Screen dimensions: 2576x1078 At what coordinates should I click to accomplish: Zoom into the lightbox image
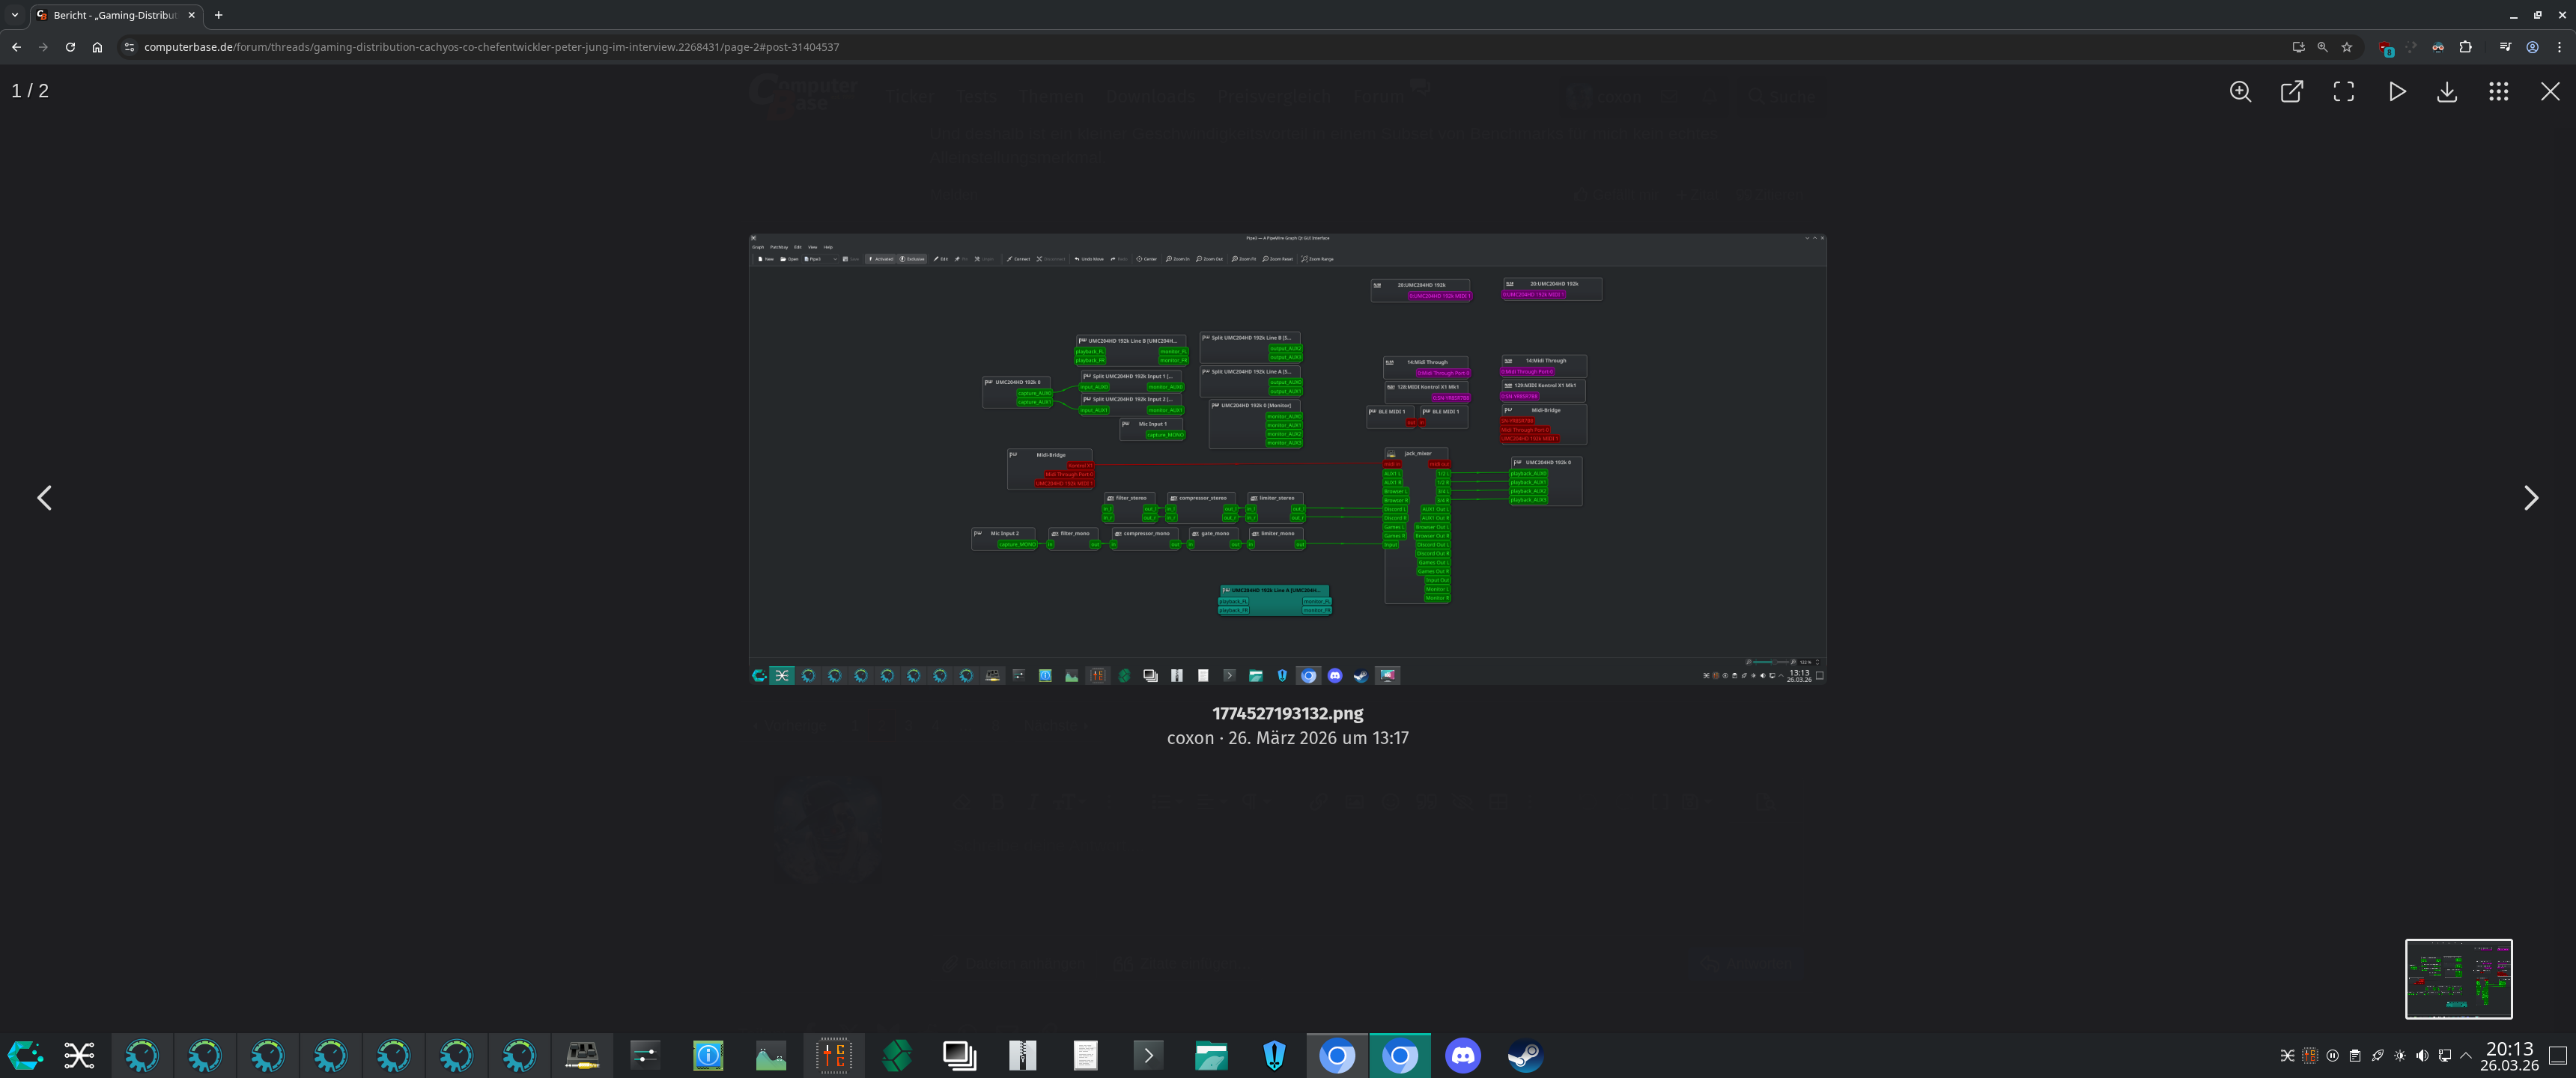(2240, 92)
